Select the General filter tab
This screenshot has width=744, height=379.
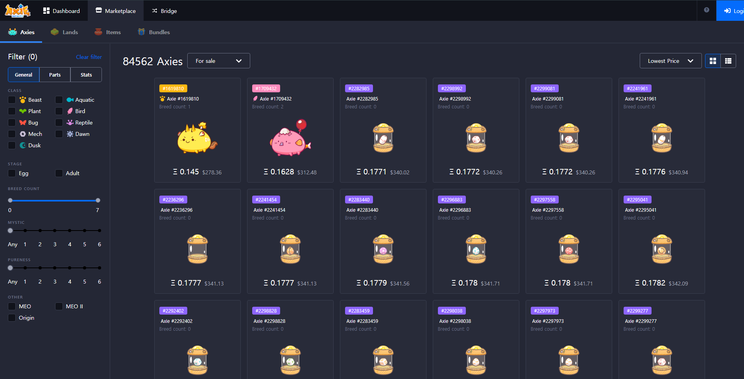point(24,75)
